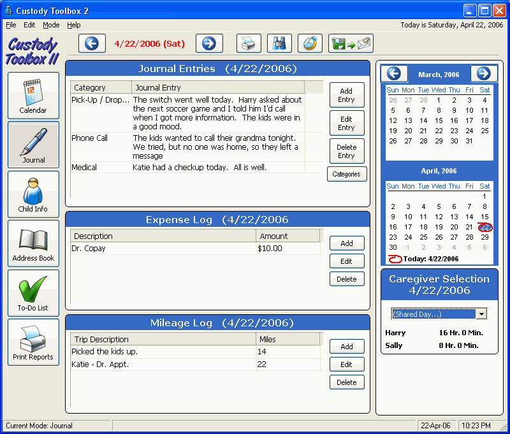The height and width of the screenshot is (434, 510).
Task: Select April 15 in the calendar
Action: tap(484, 217)
